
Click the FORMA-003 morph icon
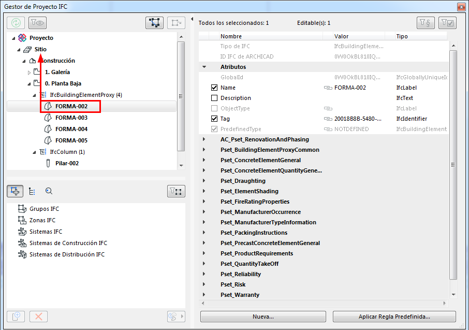(48, 118)
